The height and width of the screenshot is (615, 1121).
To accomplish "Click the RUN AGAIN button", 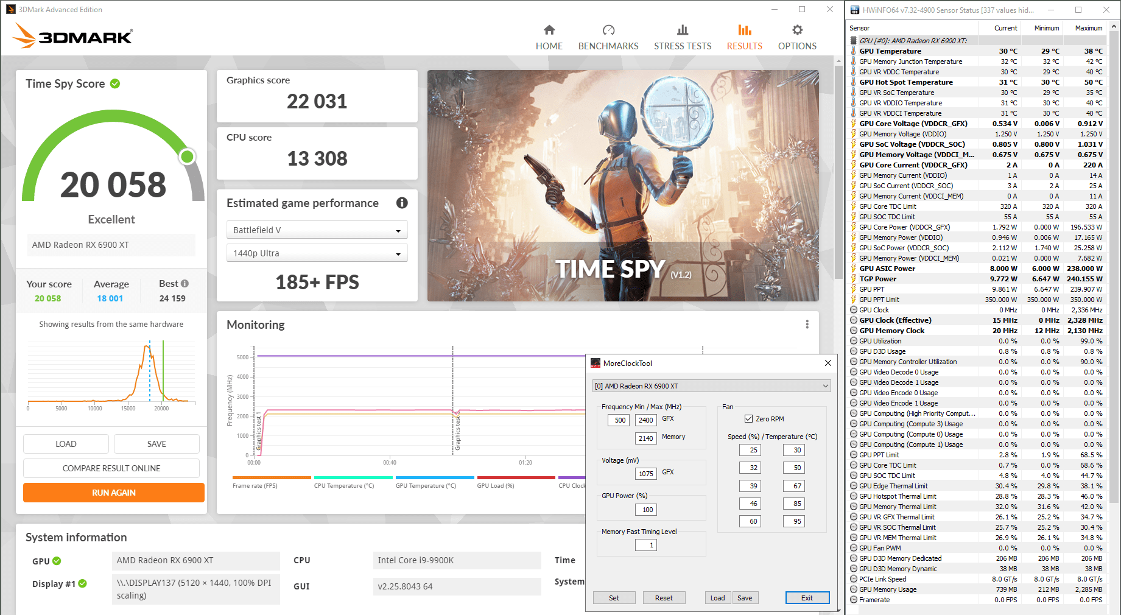I will click(114, 493).
